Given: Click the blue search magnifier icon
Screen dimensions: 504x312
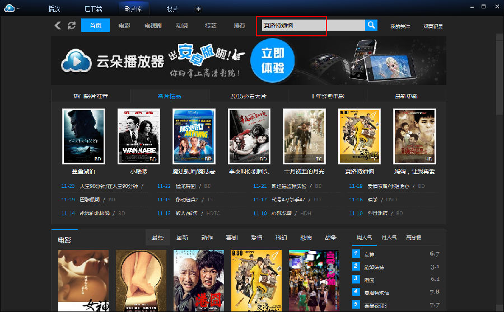Looking at the screenshot, I should pos(371,25).
